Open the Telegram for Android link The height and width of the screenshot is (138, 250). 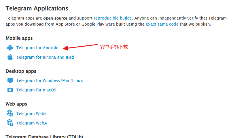pyautogui.click(x=37, y=48)
